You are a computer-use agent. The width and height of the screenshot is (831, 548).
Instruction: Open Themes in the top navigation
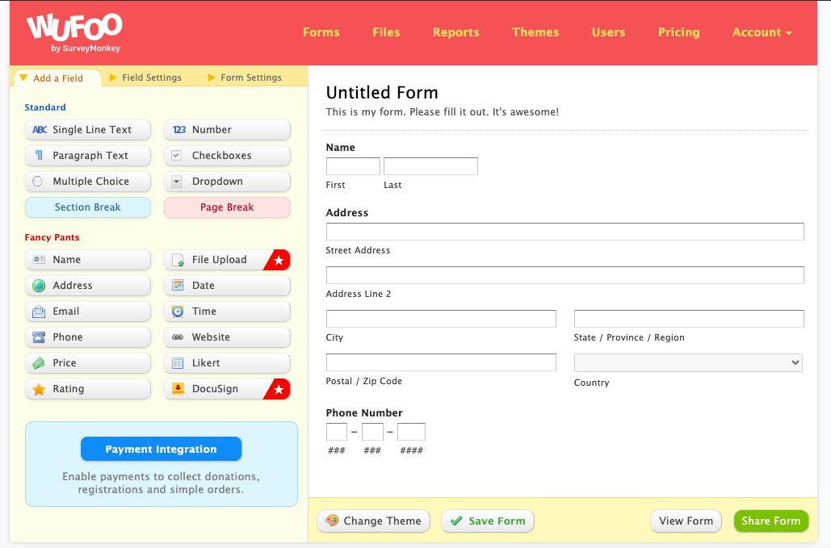[x=535, y=32]
